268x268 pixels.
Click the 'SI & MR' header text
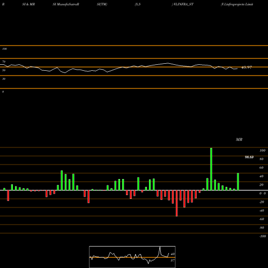[28, 4]
